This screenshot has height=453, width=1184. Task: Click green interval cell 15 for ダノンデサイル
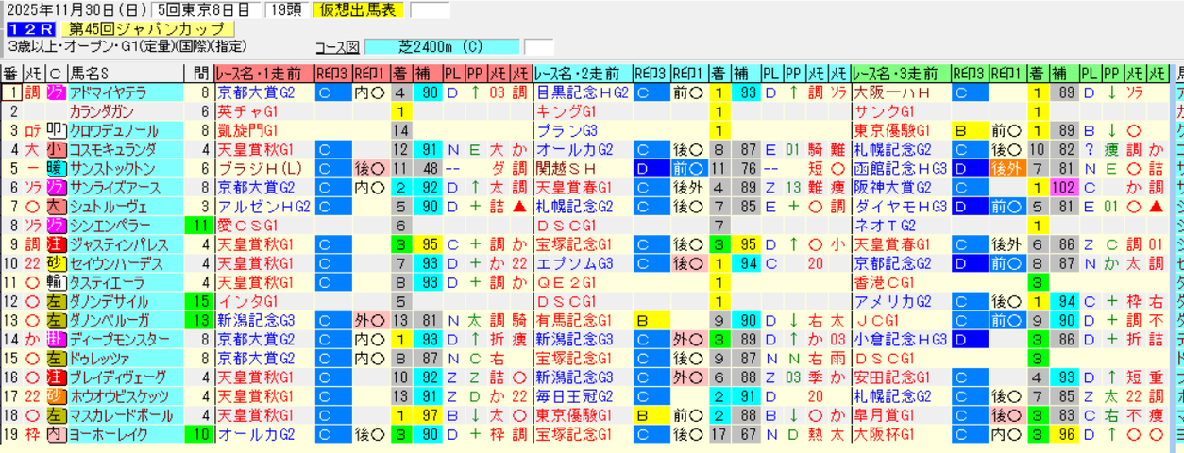(199, 301)
